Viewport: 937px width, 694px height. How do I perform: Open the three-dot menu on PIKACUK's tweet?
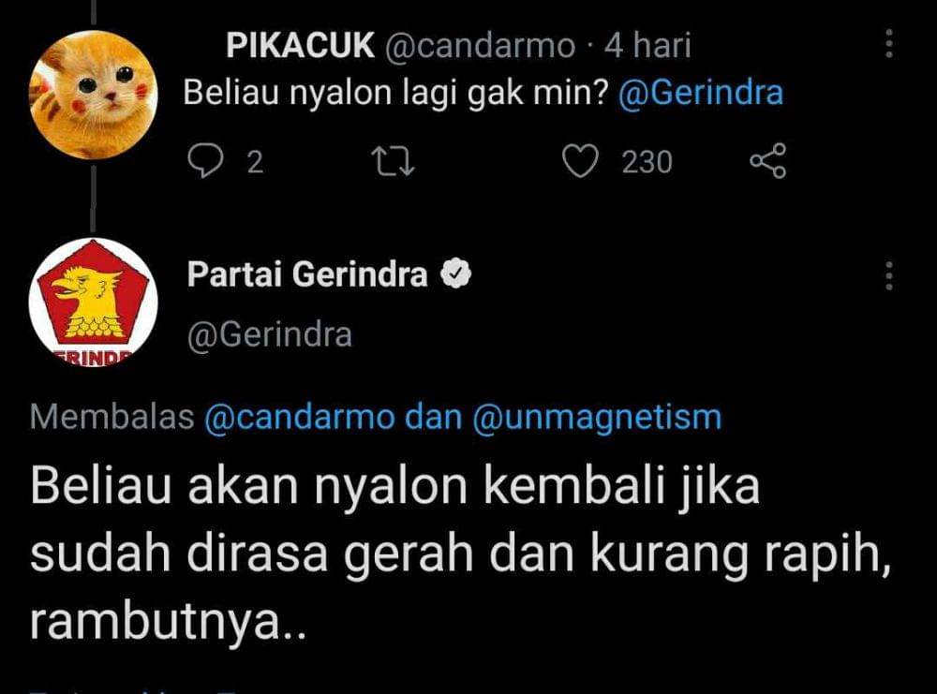click(x=888, y=44)
